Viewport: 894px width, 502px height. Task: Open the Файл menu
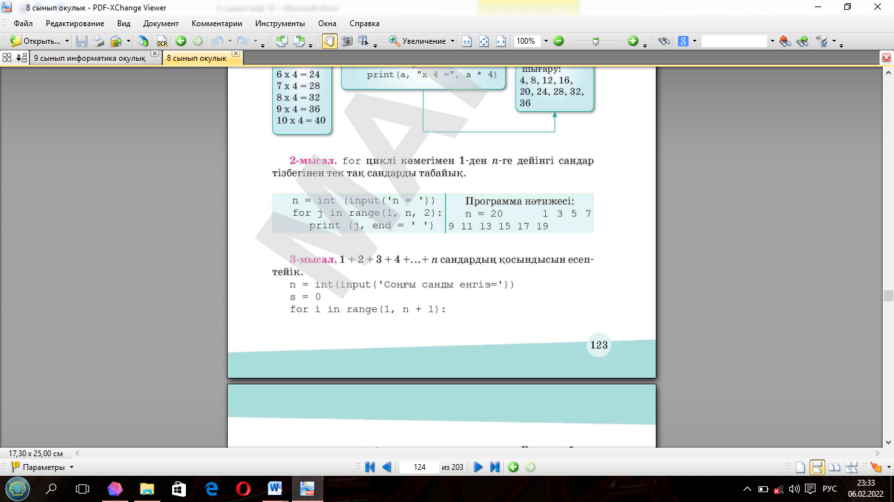coord(24,24)
